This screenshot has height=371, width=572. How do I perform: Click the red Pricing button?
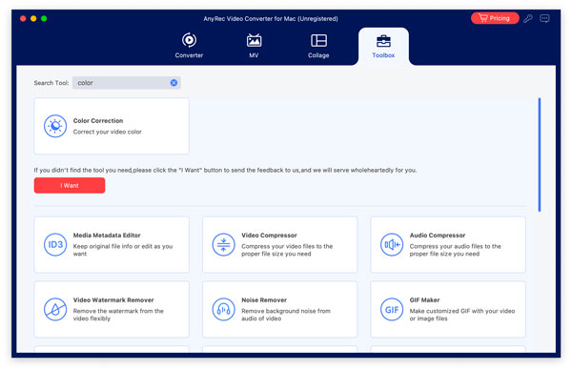495,18
